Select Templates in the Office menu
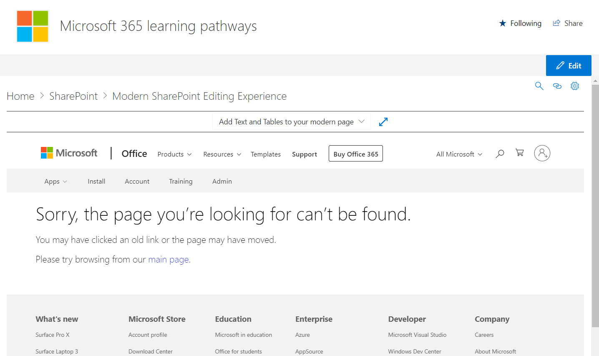Viewport: 599px width, 356px height. coord(266,154)
